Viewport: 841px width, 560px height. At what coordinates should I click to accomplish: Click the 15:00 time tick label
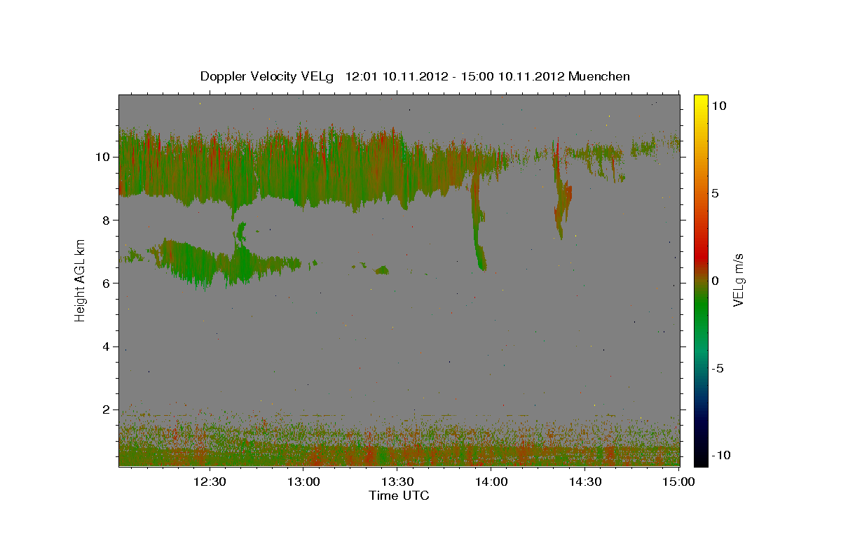tap(678, 482)
